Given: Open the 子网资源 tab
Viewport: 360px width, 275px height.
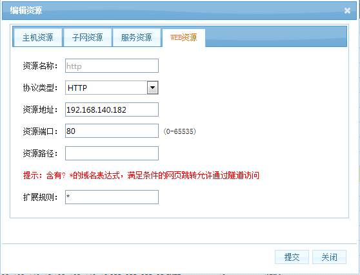Looking at the screenshot, I should (x=88, y=37).
